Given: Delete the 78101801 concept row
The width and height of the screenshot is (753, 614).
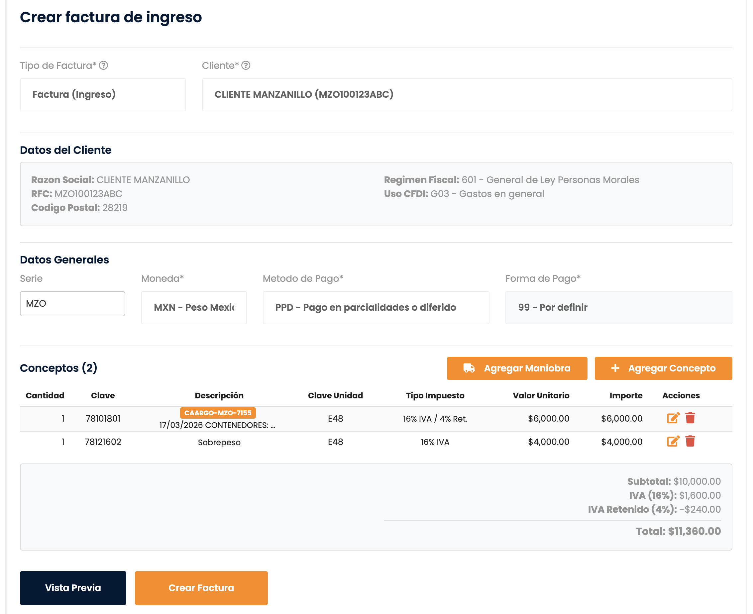Looking at the screenshot, I should tap(690, 418).
